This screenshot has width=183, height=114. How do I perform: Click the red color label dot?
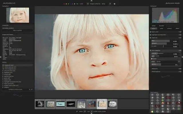[64, 4]
